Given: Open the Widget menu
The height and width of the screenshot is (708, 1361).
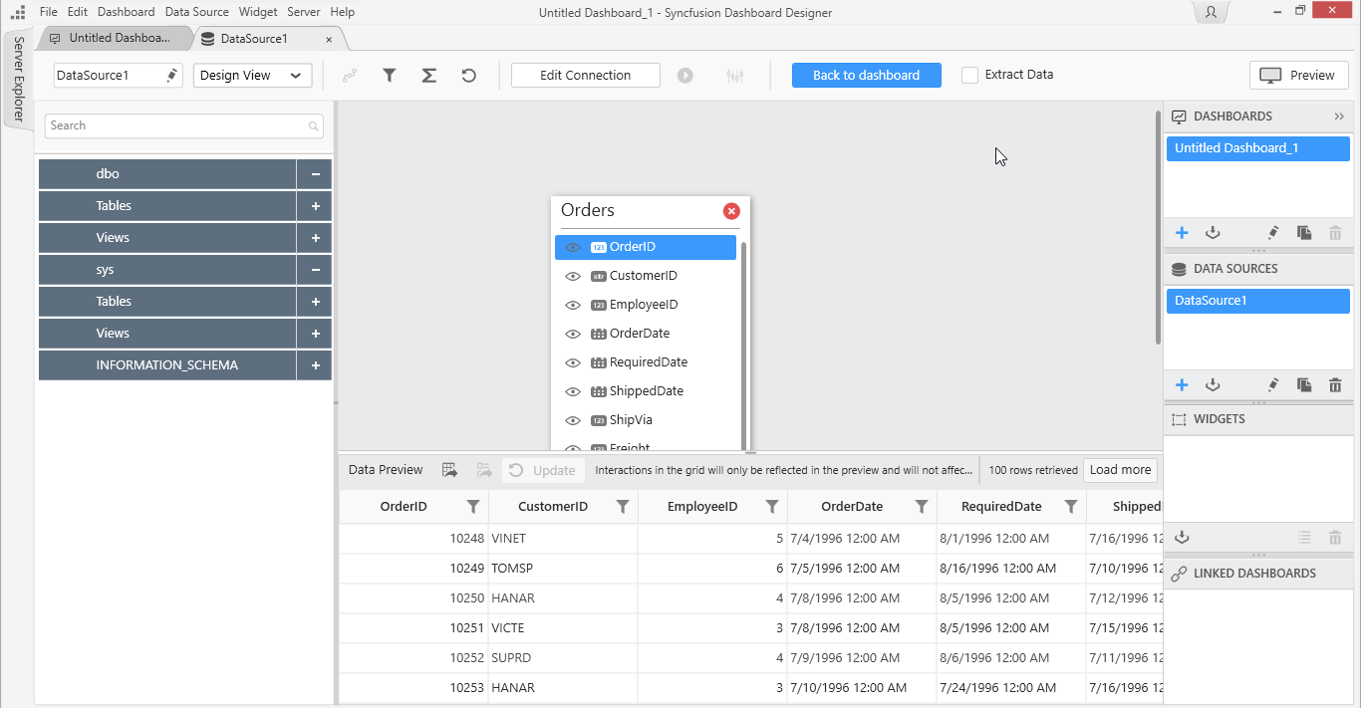Looking at the screenshot, I should (x=258, y=12).
